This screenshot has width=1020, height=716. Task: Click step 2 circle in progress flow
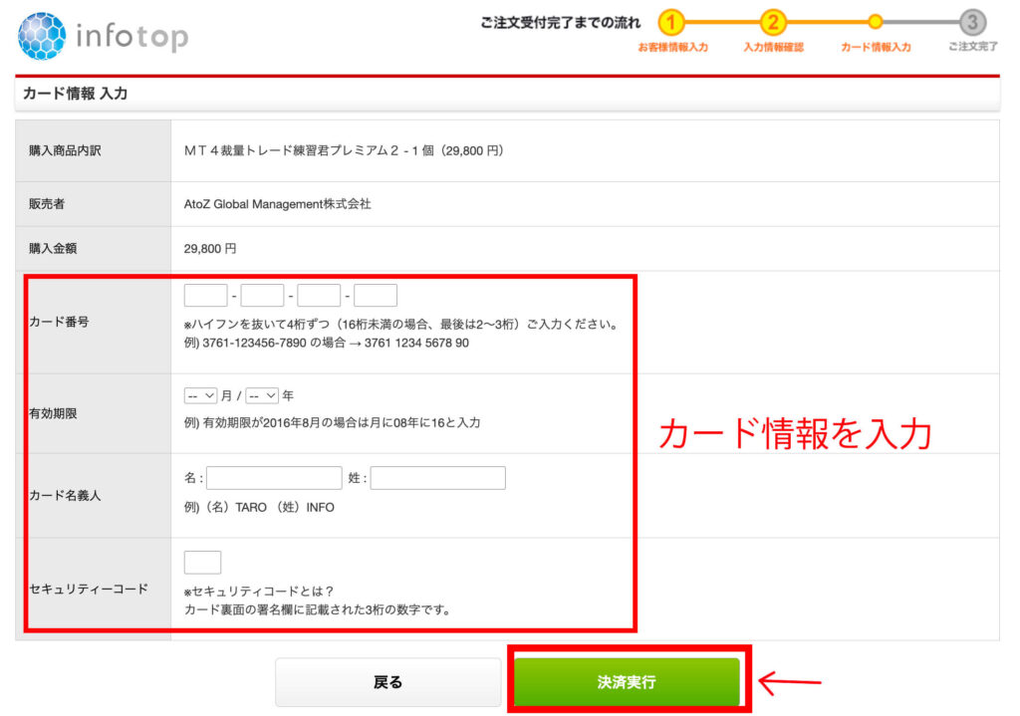click(x=773, y=22)
